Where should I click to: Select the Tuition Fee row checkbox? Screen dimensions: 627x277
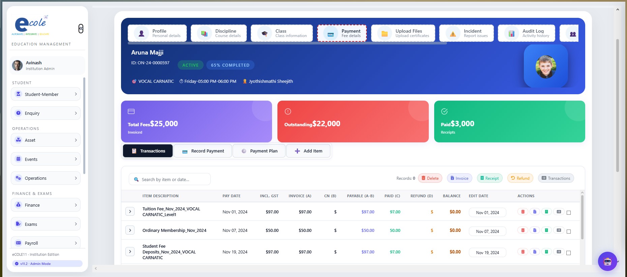(569, 213)
